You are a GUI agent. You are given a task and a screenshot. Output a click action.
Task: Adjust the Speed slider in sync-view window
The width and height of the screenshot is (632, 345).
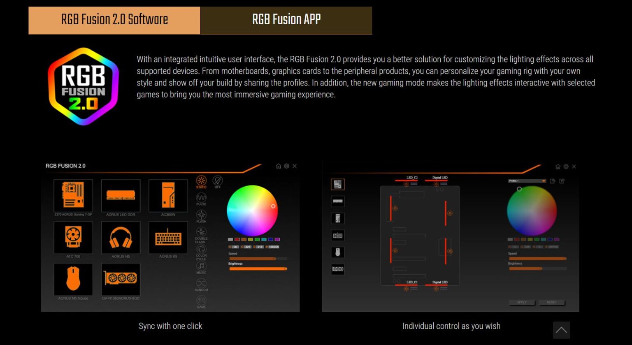(258, 259)
